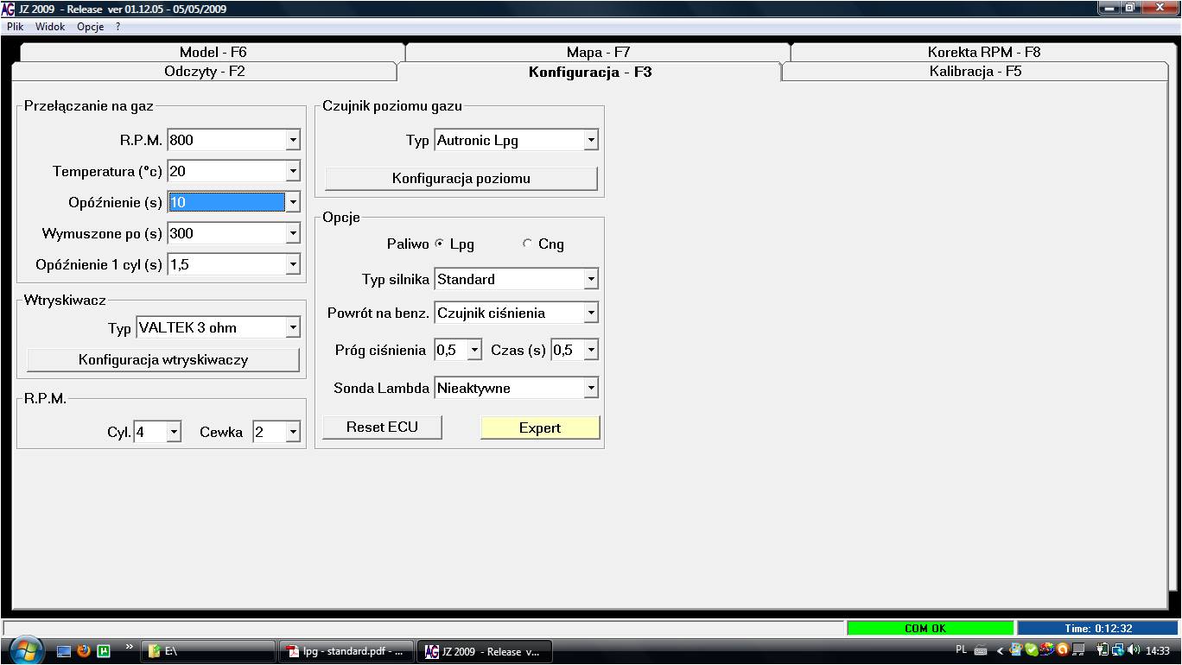Expand the Temperatura (°c) dropdown
The image size is (1182, 665).
[293, 171]
